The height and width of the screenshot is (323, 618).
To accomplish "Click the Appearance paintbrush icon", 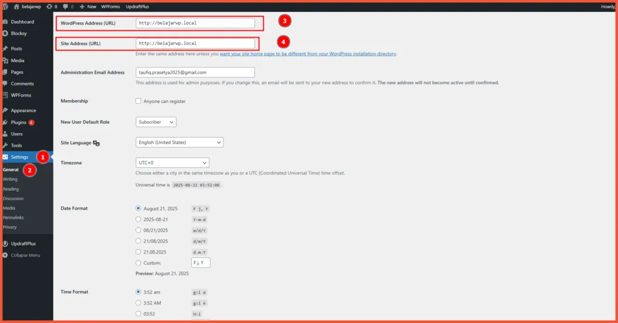I will 5,110.
